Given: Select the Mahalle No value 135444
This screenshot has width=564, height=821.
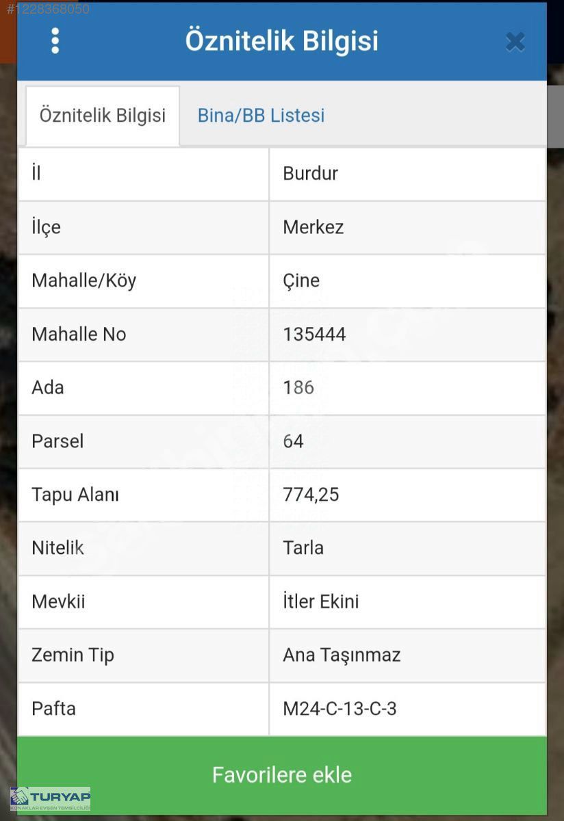Looking at the screenshot, I should [314, 334].
